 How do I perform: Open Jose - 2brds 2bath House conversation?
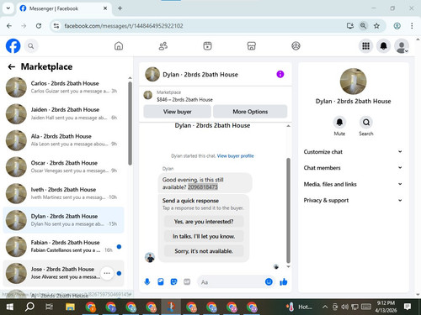tap(63, 273)
